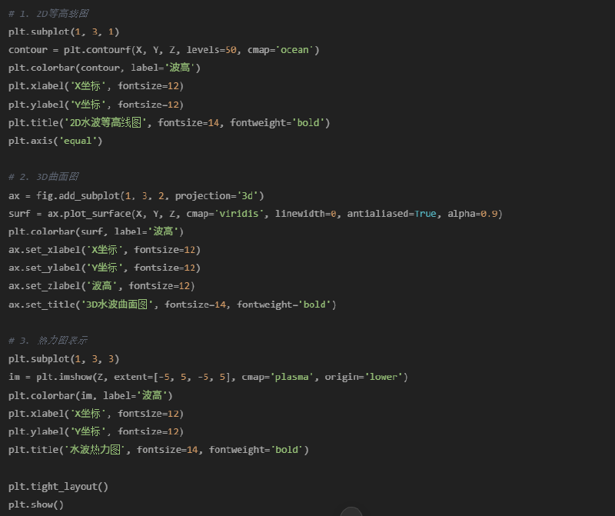Viewport: 615px width, 516px height.
Task: Click the plt.subplot(1, 3, 3) line
Action: tap(64, 359)
